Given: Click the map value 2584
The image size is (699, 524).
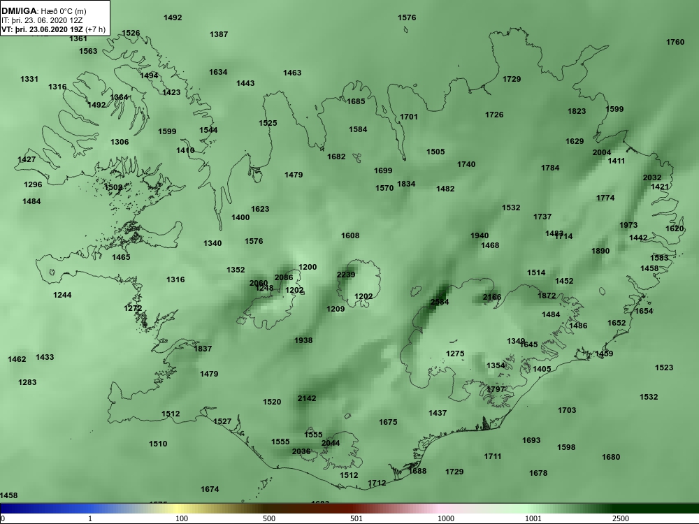Looking at the screenshot, I should coord(440,302).
